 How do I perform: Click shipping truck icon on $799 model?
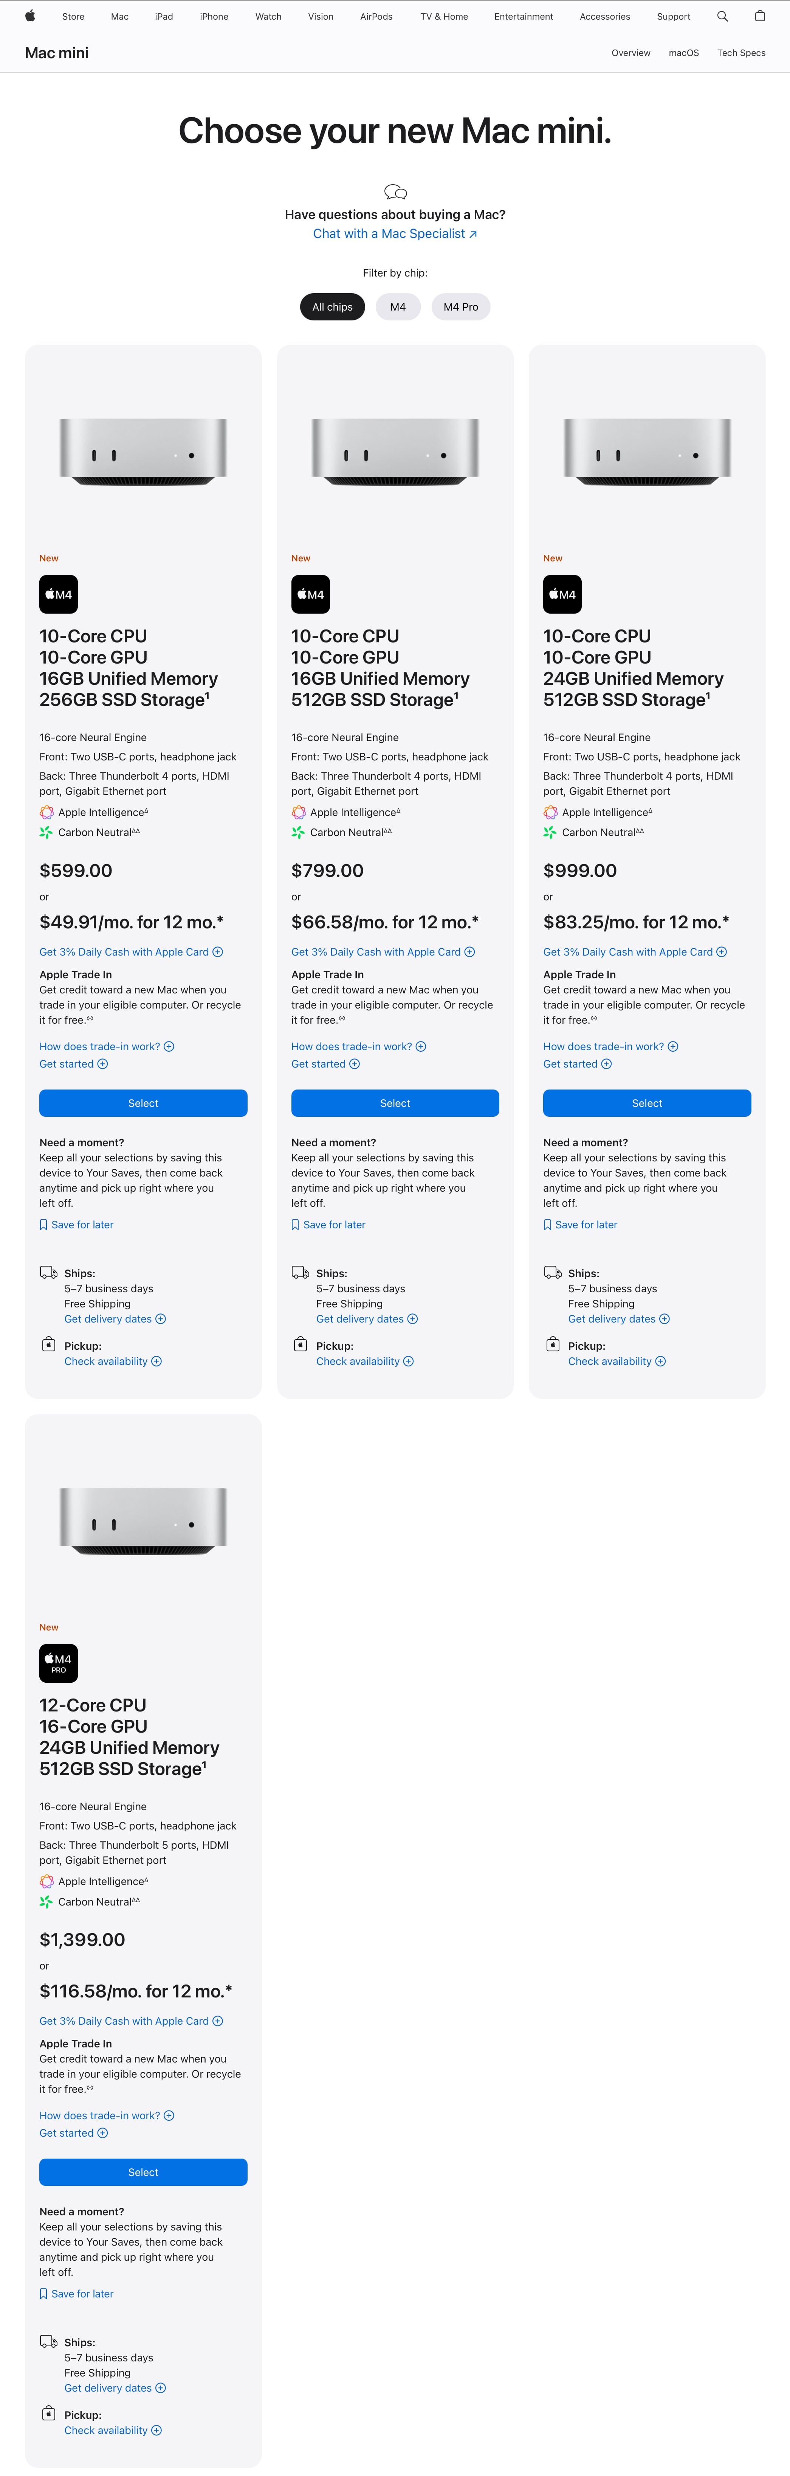pyautogui.click(x=299, y=1273)
